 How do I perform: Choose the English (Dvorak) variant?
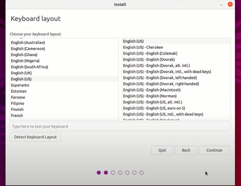coord(176,60)
